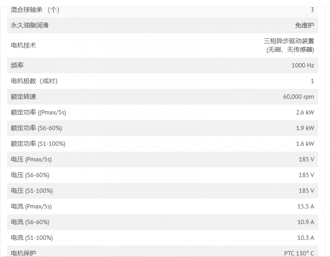
Task: Select the 电机技术 row label
Action: tap(24, 45)
